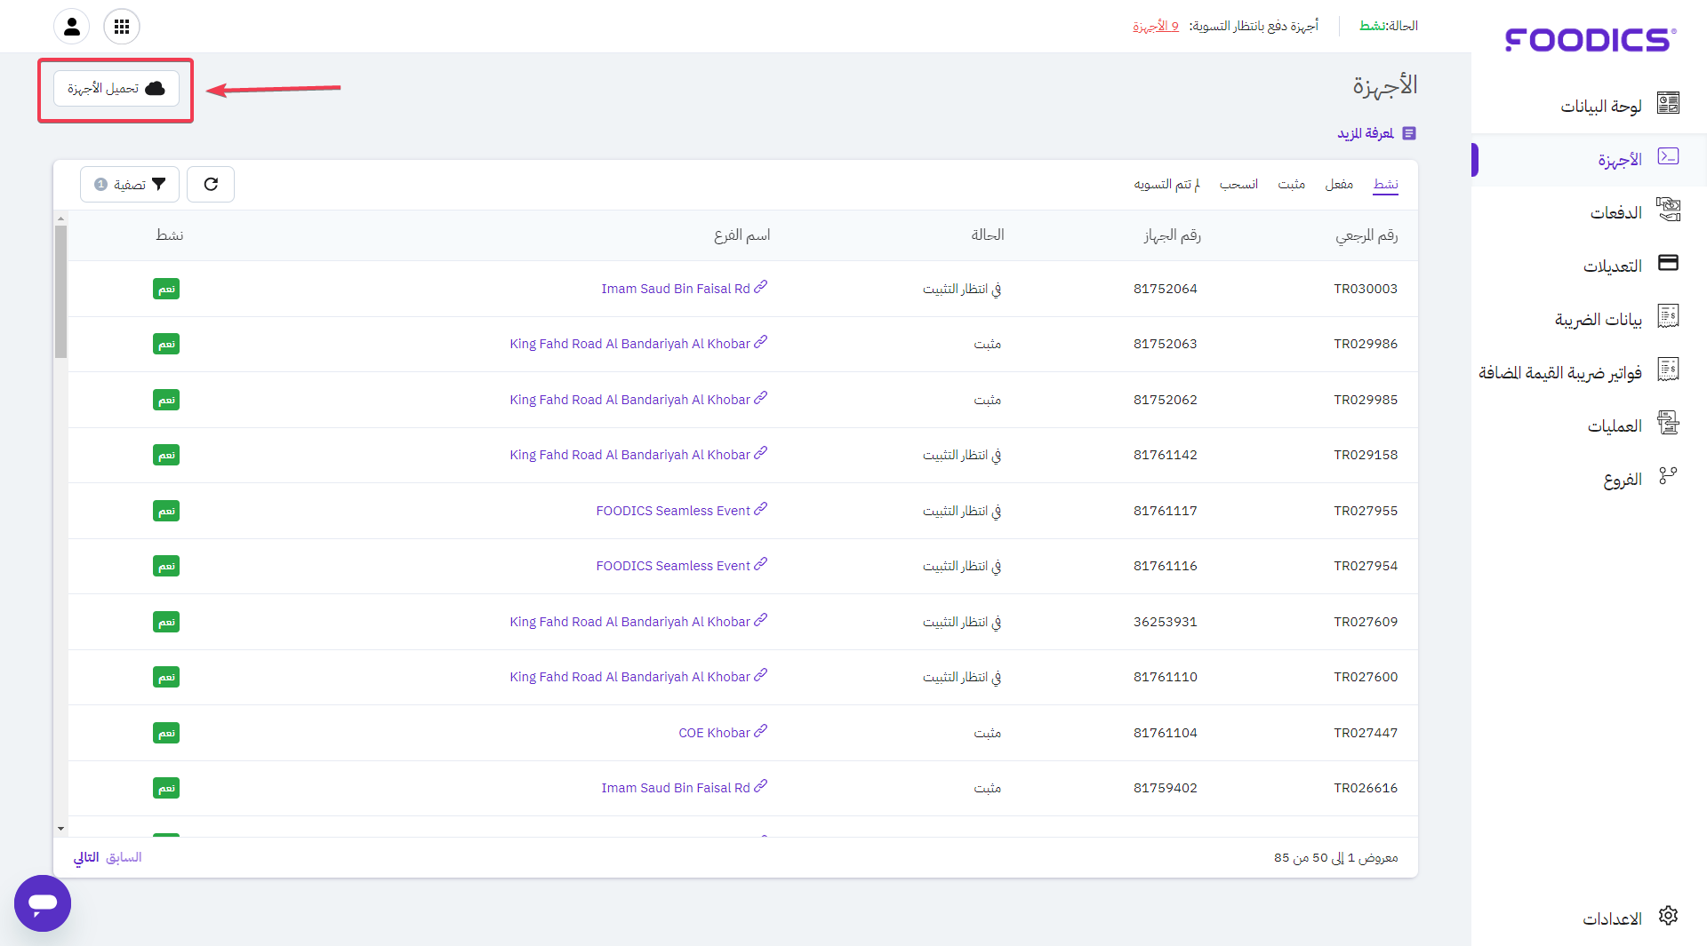Click the cloud icon in تحميل الأجهزة button

point(156,89)
